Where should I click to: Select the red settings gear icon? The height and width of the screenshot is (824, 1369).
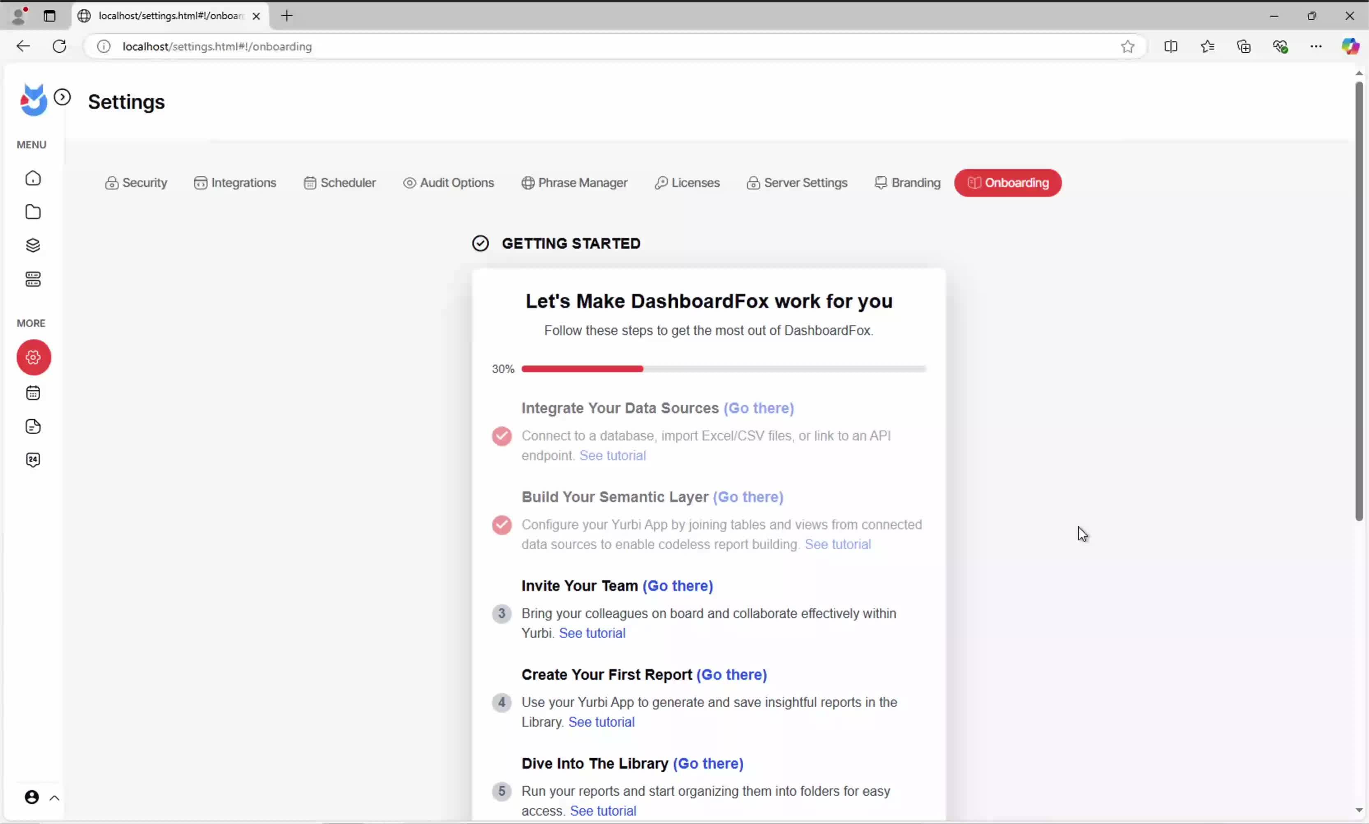pos(34,357)
